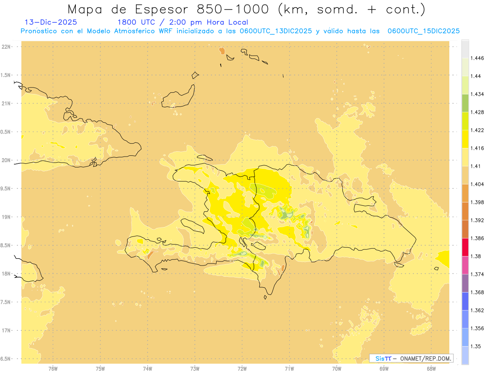Click the '68W' longitude label

pos(431,368)
